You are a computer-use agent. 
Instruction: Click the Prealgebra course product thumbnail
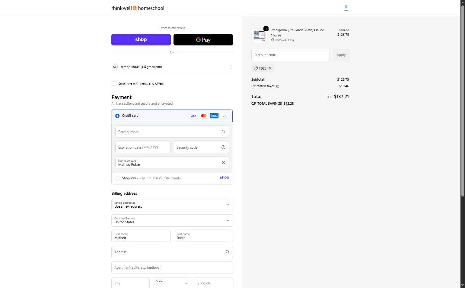[259, 35]
